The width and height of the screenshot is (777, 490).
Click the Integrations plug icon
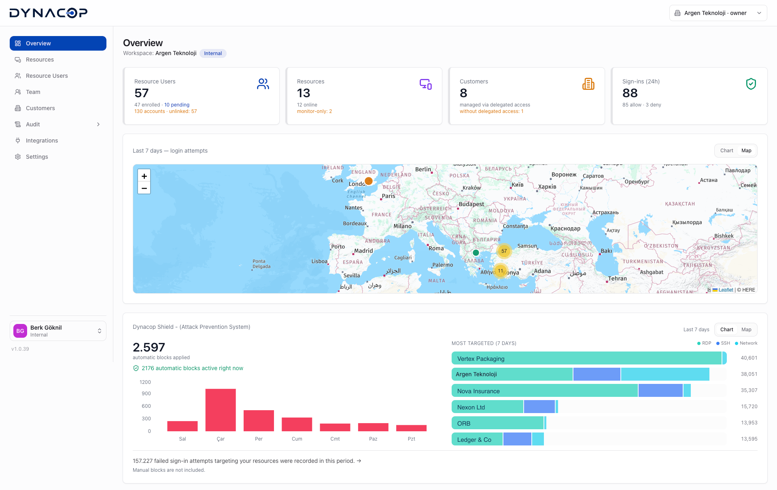[18, 141]
